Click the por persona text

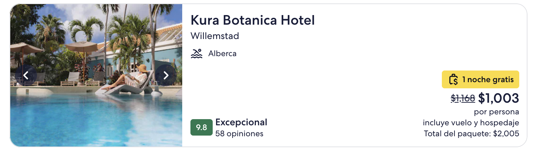(x=496, y=112)
